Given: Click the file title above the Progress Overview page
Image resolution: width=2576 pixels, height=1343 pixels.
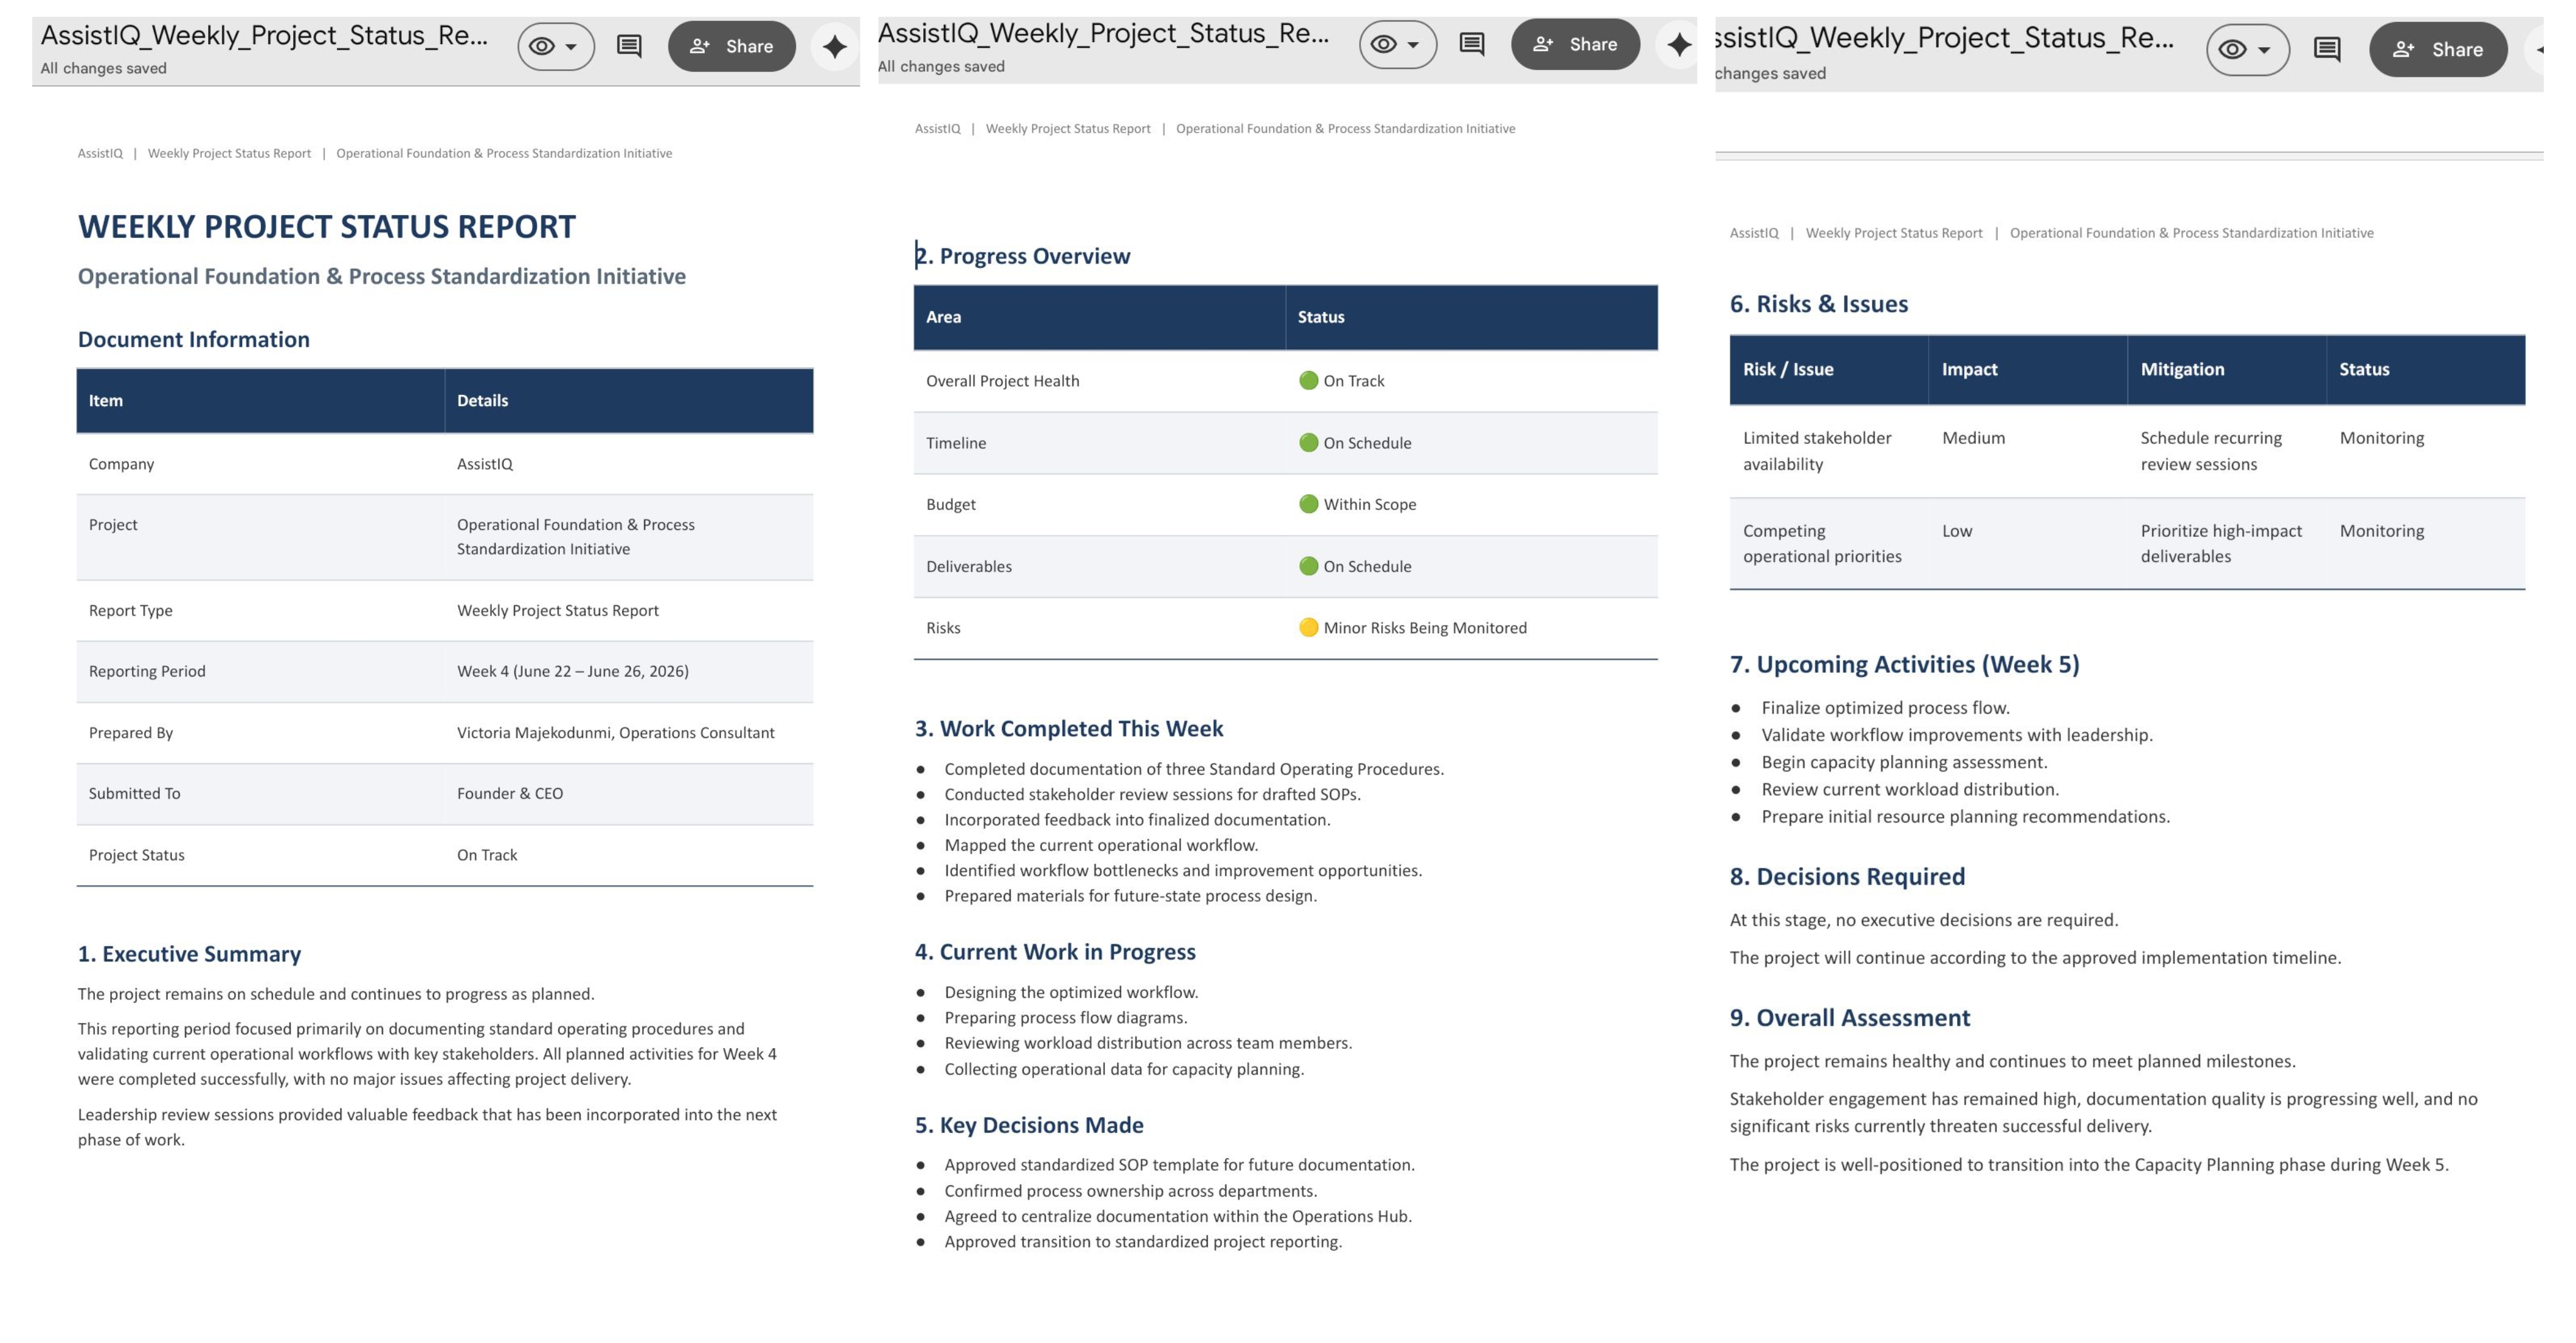Looking at the screenshot, I should (1104, 33).
